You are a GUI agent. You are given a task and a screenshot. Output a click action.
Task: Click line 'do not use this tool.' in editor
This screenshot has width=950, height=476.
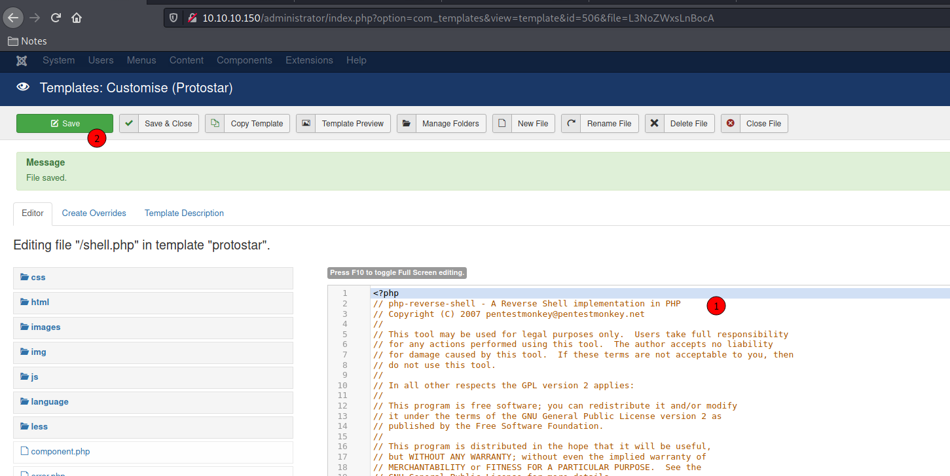point(434,365)
